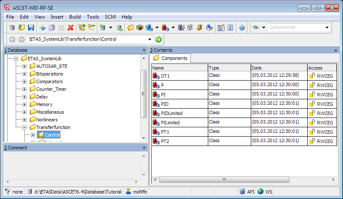Click the Insert Package colored box icon
343x199 pixels.
tap(140, 28)
